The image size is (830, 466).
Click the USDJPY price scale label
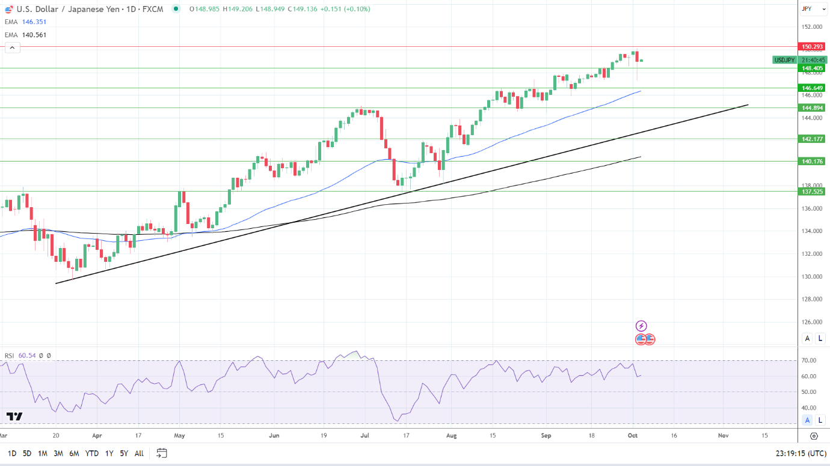point(784,60)
